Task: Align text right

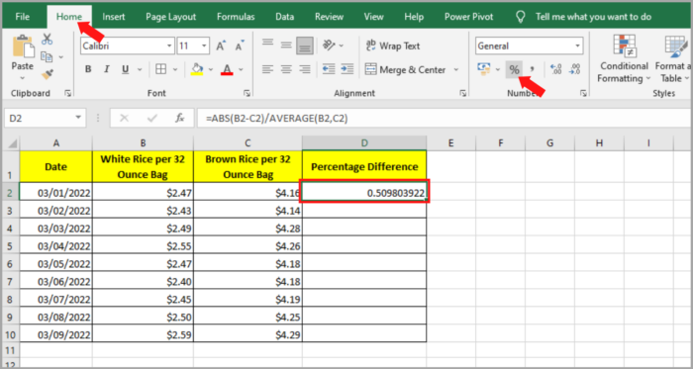Action: 305,69
